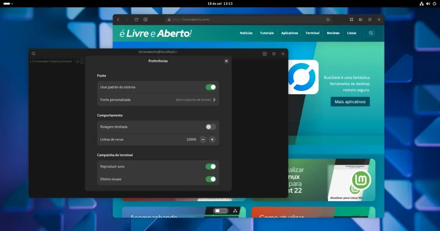
Task: Toggle Usar padrão do sistema switch
Action: [211, 87]
